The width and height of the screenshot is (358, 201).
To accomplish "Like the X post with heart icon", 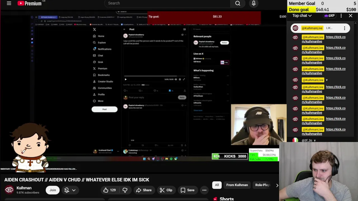I will [x=155, y=91].
